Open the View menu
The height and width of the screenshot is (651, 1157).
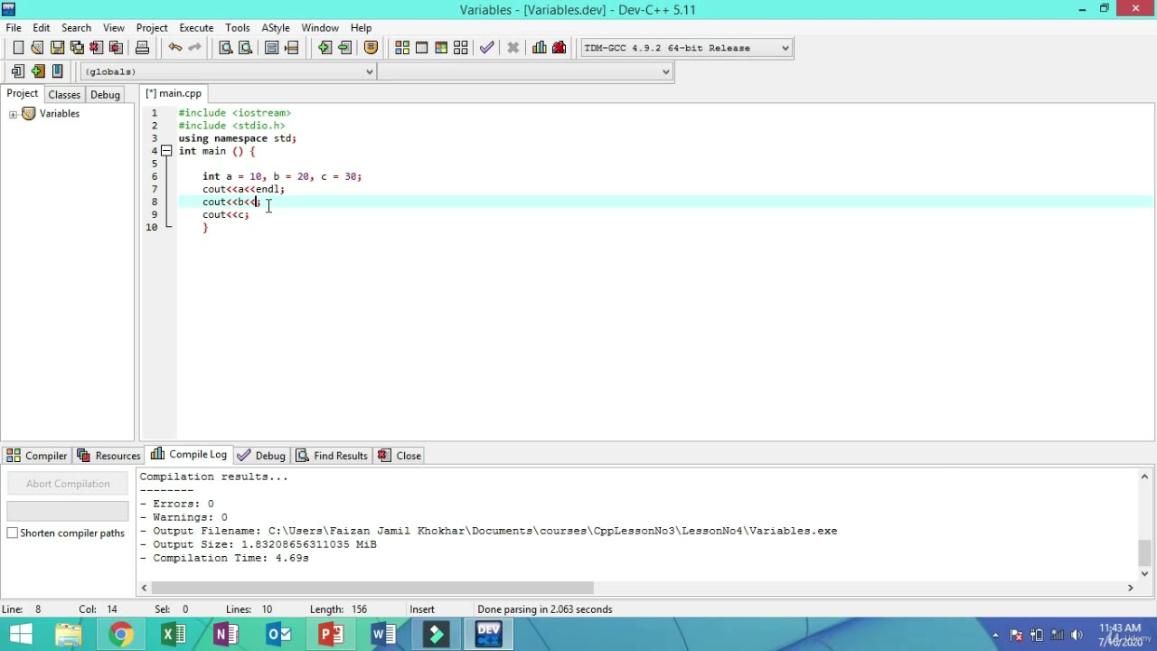click(x=114, y=28)
